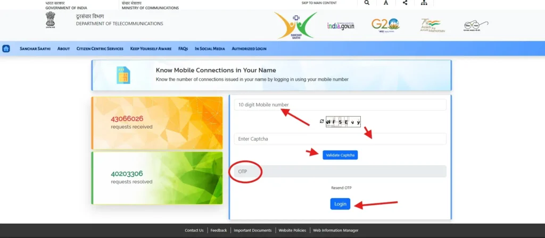Open Web Information Manager footer link

tap(336, 231)
